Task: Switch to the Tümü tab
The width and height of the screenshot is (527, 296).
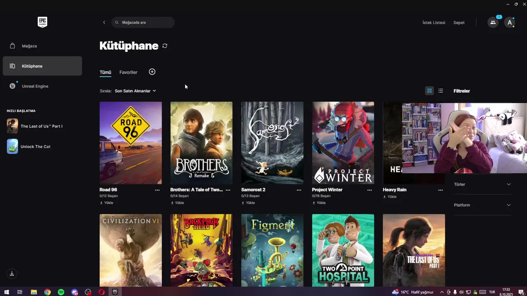Action: click(105, 72)
